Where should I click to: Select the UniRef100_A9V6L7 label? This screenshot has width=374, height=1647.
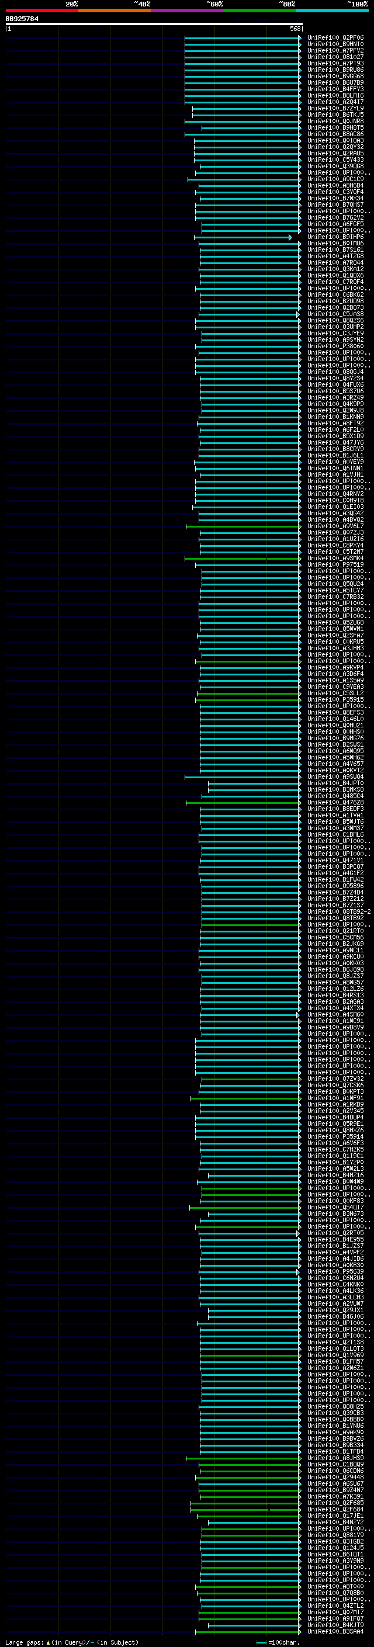click(x=335, y=526)
